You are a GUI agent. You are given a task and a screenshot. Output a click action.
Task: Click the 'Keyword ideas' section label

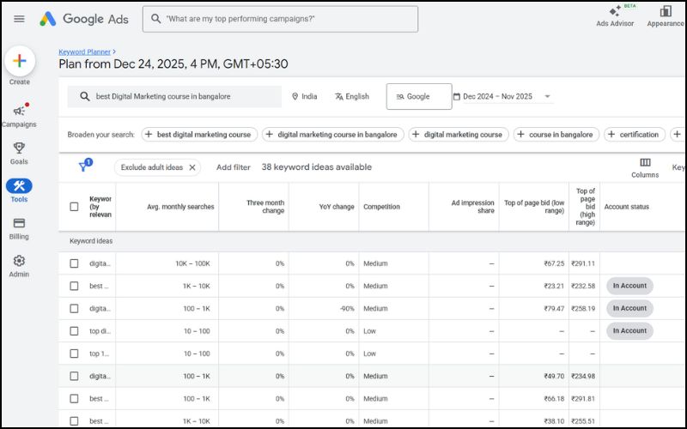click(91, 241)
